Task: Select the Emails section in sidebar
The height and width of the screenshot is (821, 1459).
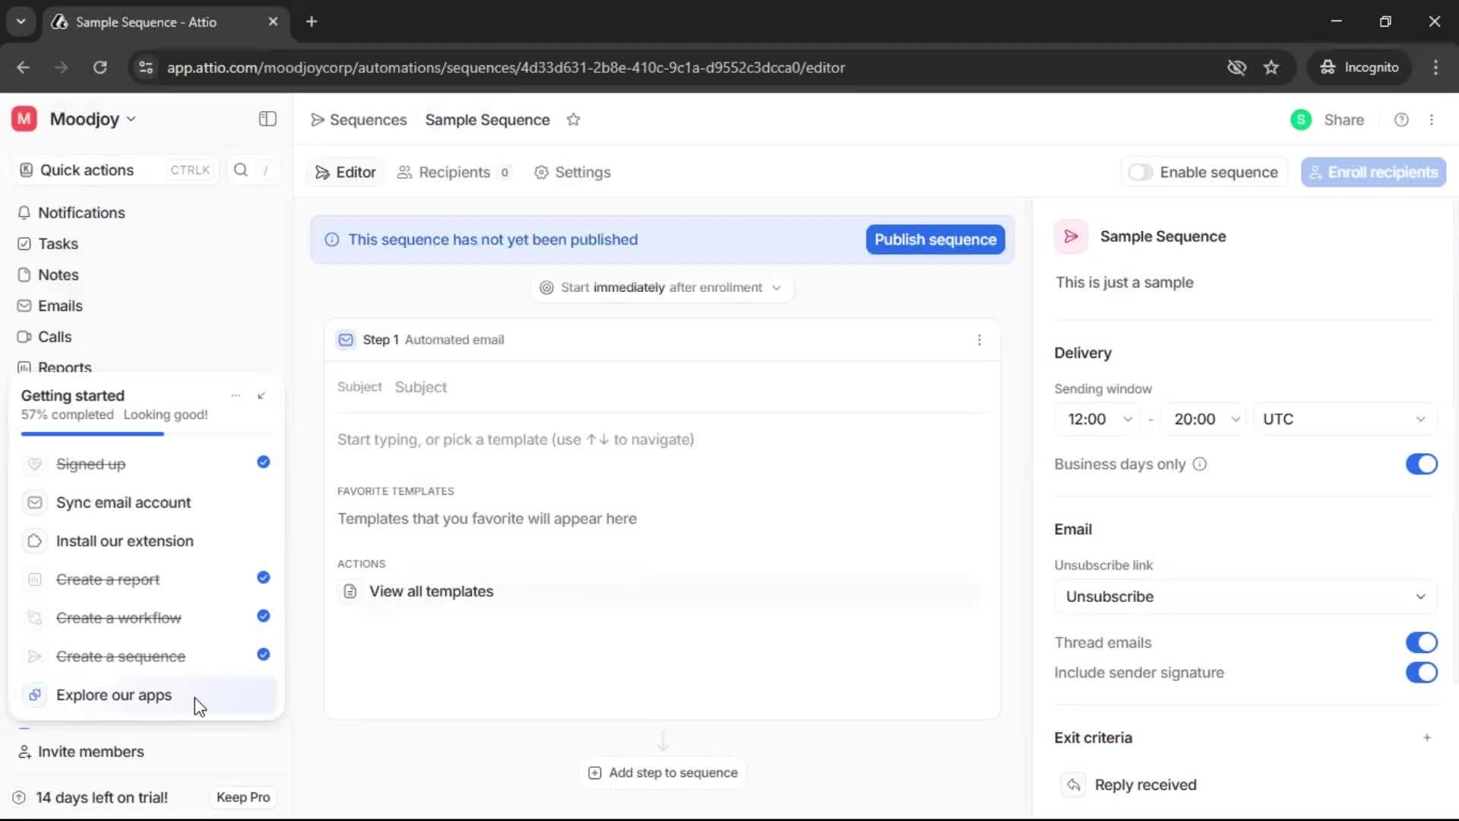Action: click(60, 306)
